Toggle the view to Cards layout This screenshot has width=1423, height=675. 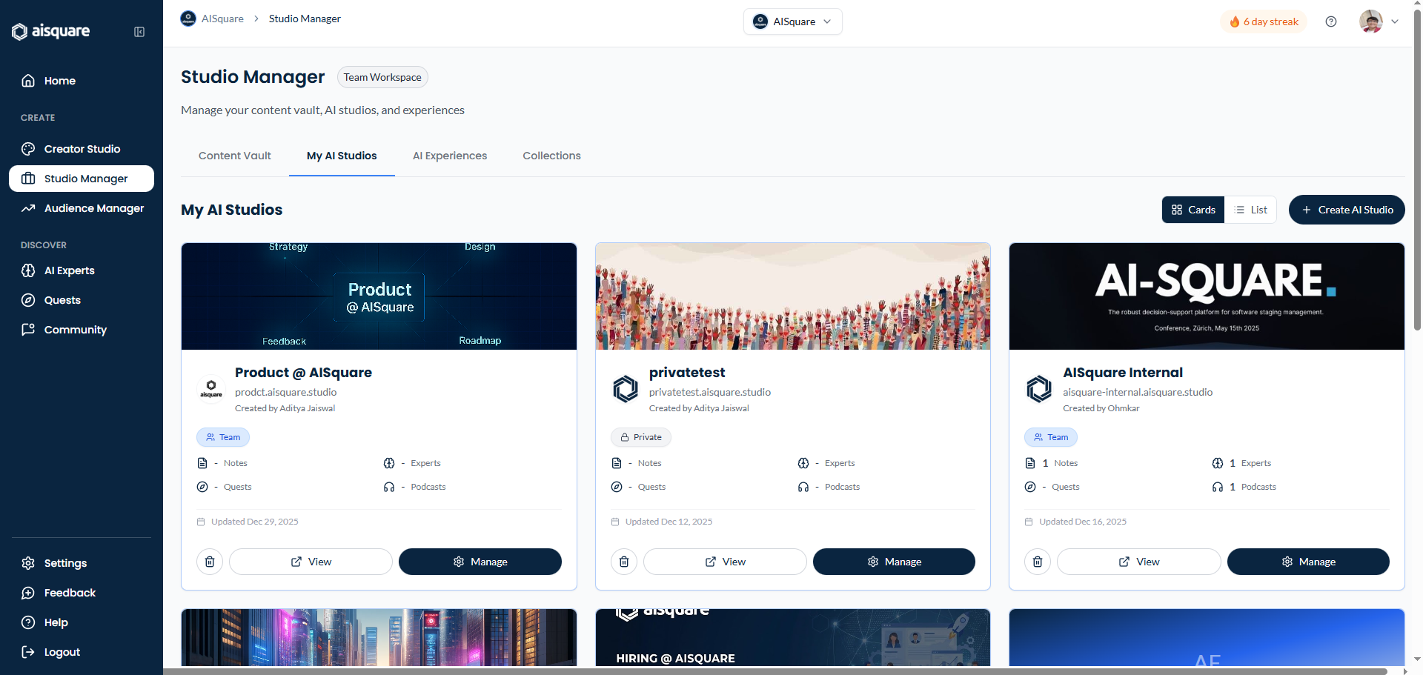[x=1192, y=210]
